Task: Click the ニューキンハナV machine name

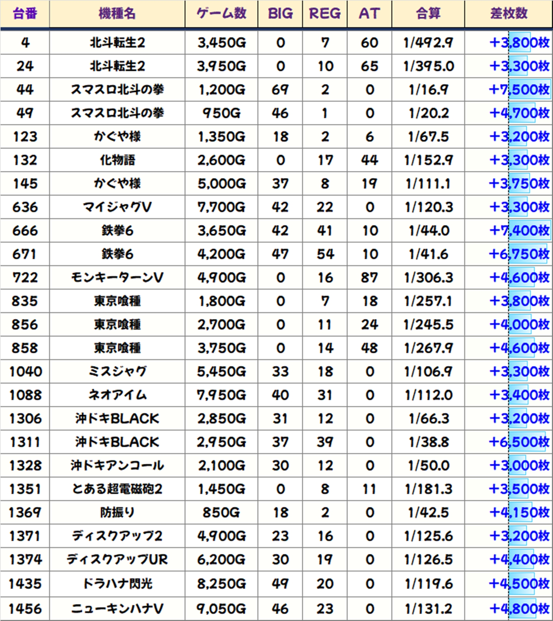Action: point(117,608)
